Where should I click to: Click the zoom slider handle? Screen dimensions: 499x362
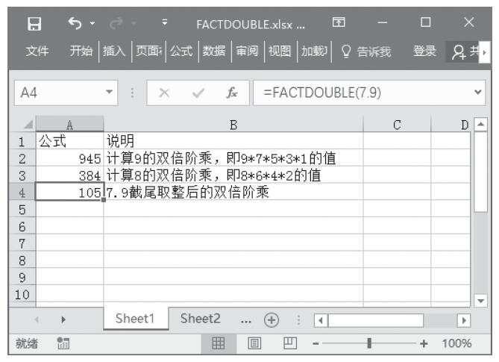click(369, 343)
